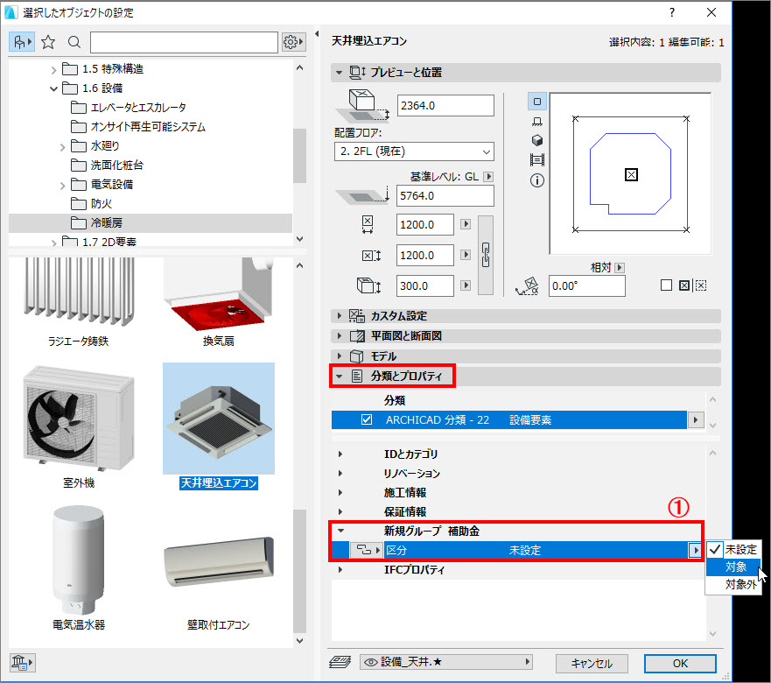Select the floor plan preview icon
The image size is (771, 683).
point(537,102)
